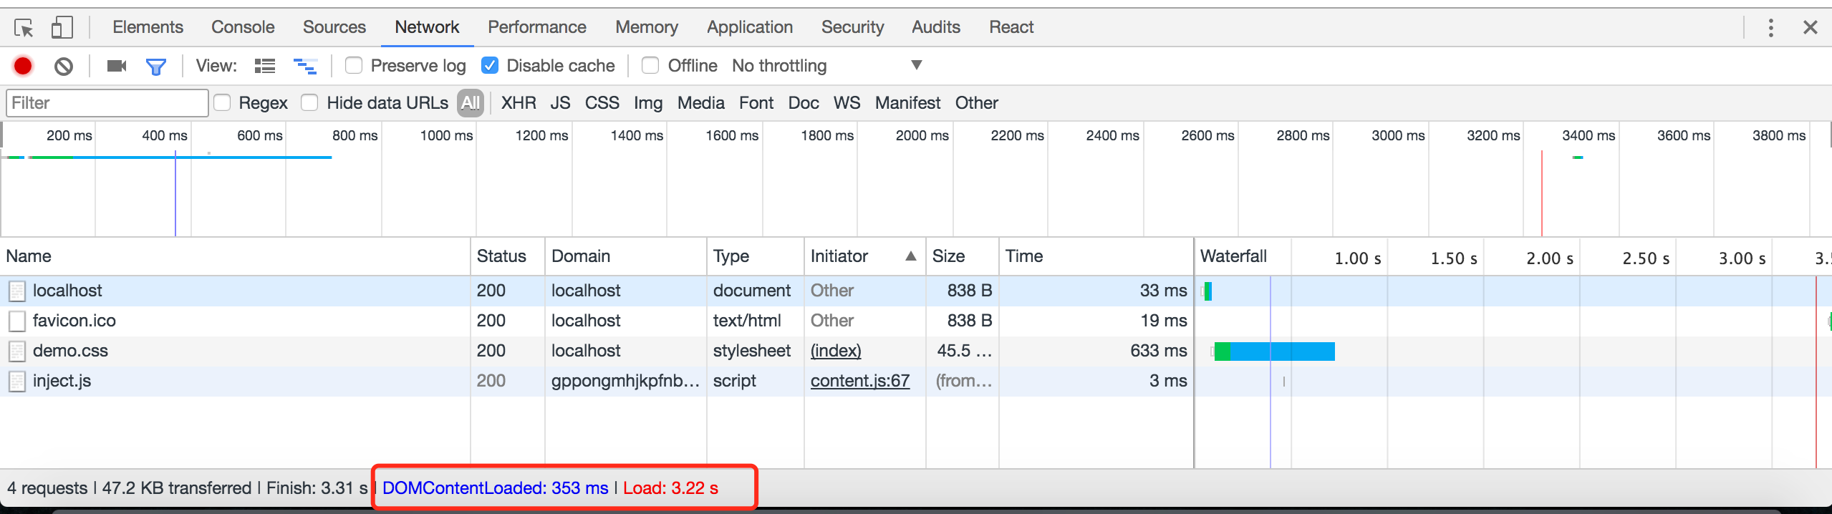Click the capture screenshots camera icon
The image size is (1832, 514).
(116, 66)
